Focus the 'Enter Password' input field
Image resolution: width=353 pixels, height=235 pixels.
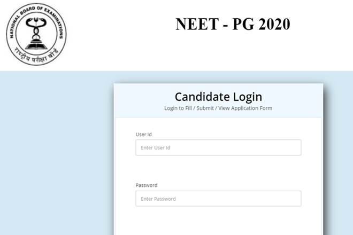tap(218, 199)
